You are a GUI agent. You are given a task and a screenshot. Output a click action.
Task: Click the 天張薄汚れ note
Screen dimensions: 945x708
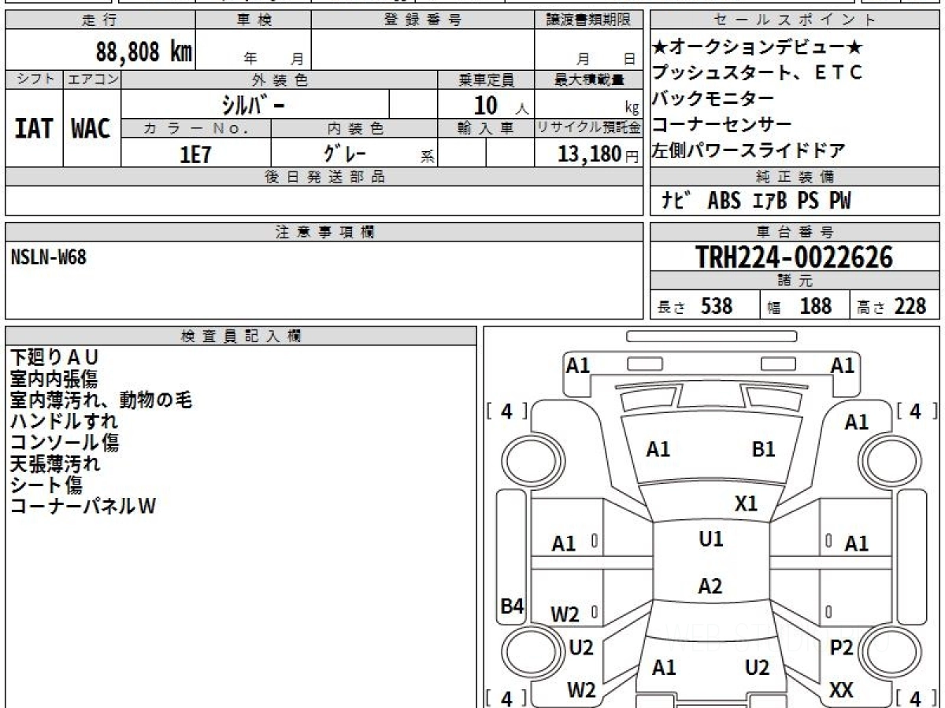(55, 464)
